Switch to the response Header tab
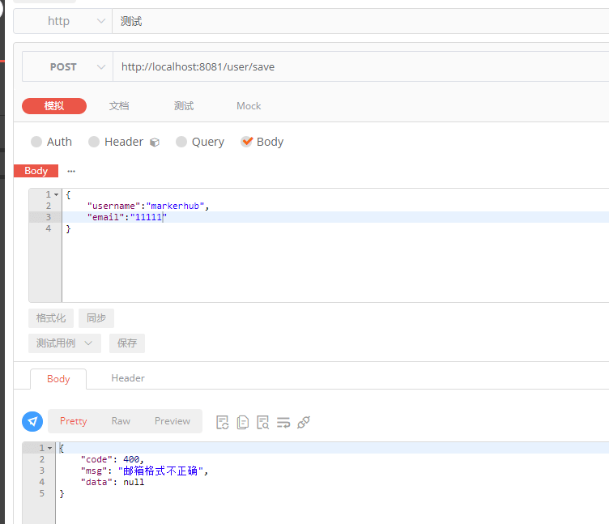Image resolution: width=609 pixels, height=524 pixels. (x=128, y=378)
